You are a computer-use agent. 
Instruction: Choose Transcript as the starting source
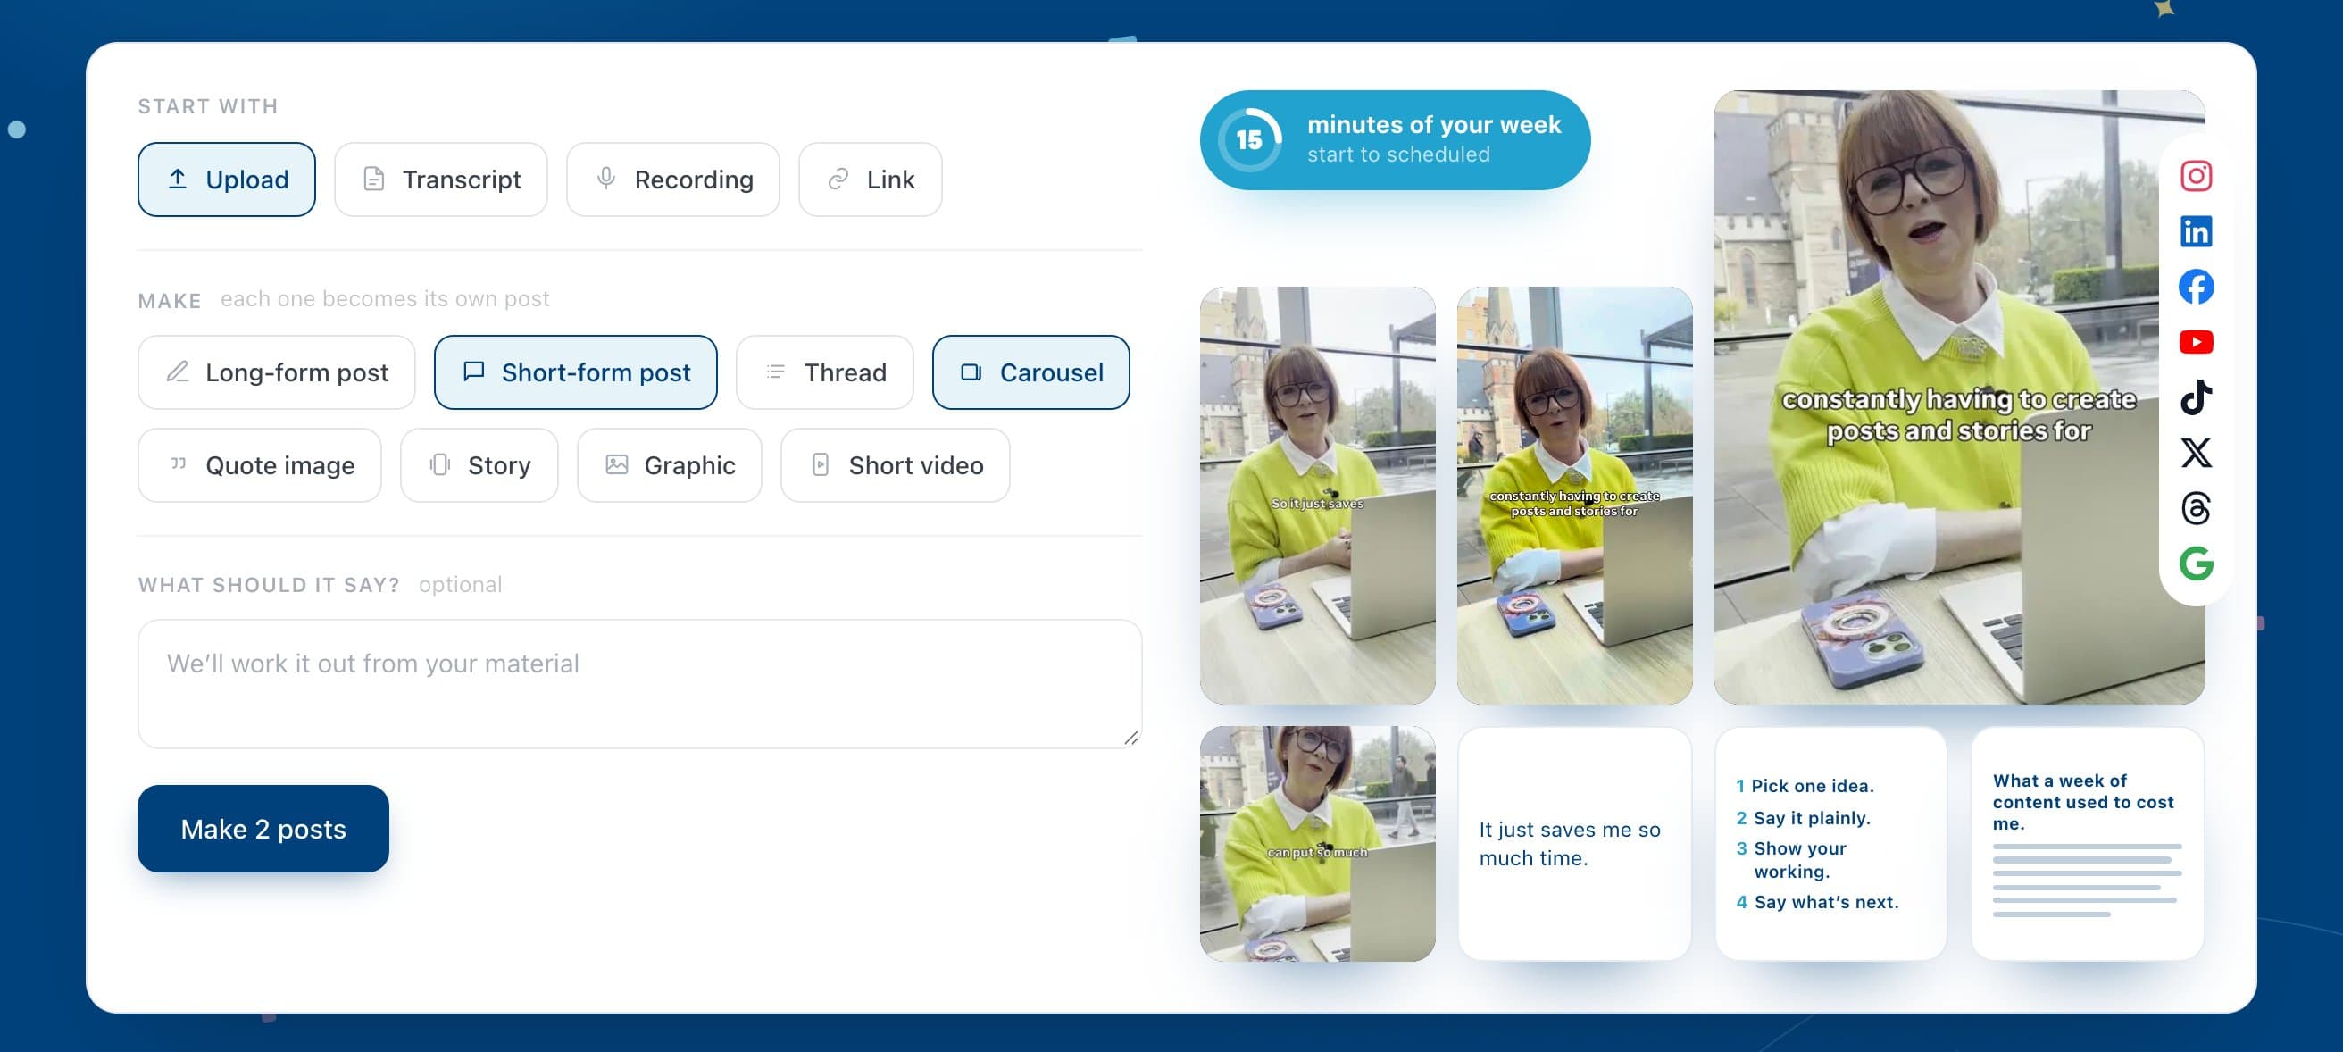tap(441, 180)
